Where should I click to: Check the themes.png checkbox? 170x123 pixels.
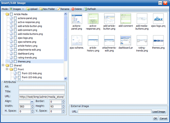15,62
